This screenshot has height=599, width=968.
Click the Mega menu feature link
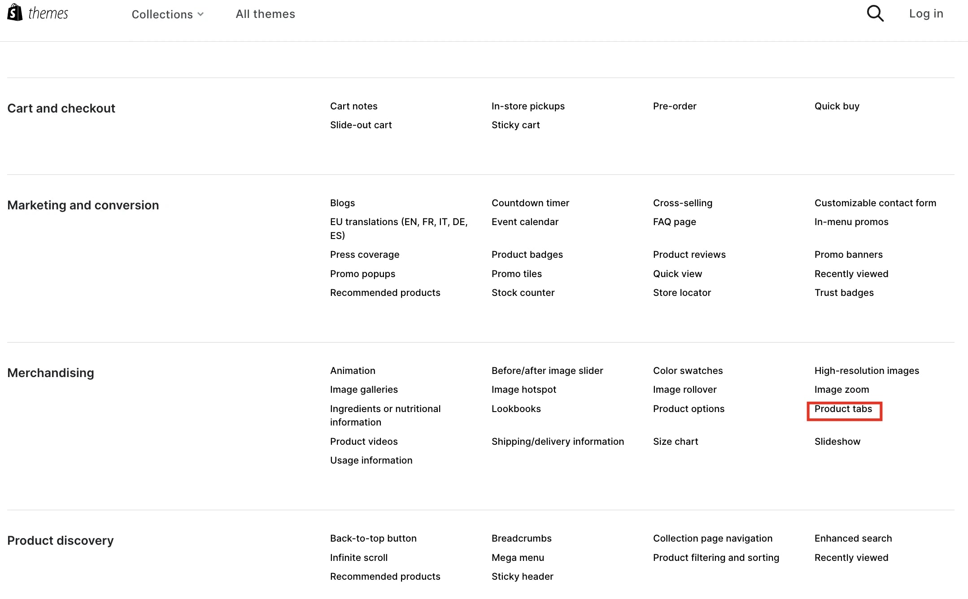518,557
